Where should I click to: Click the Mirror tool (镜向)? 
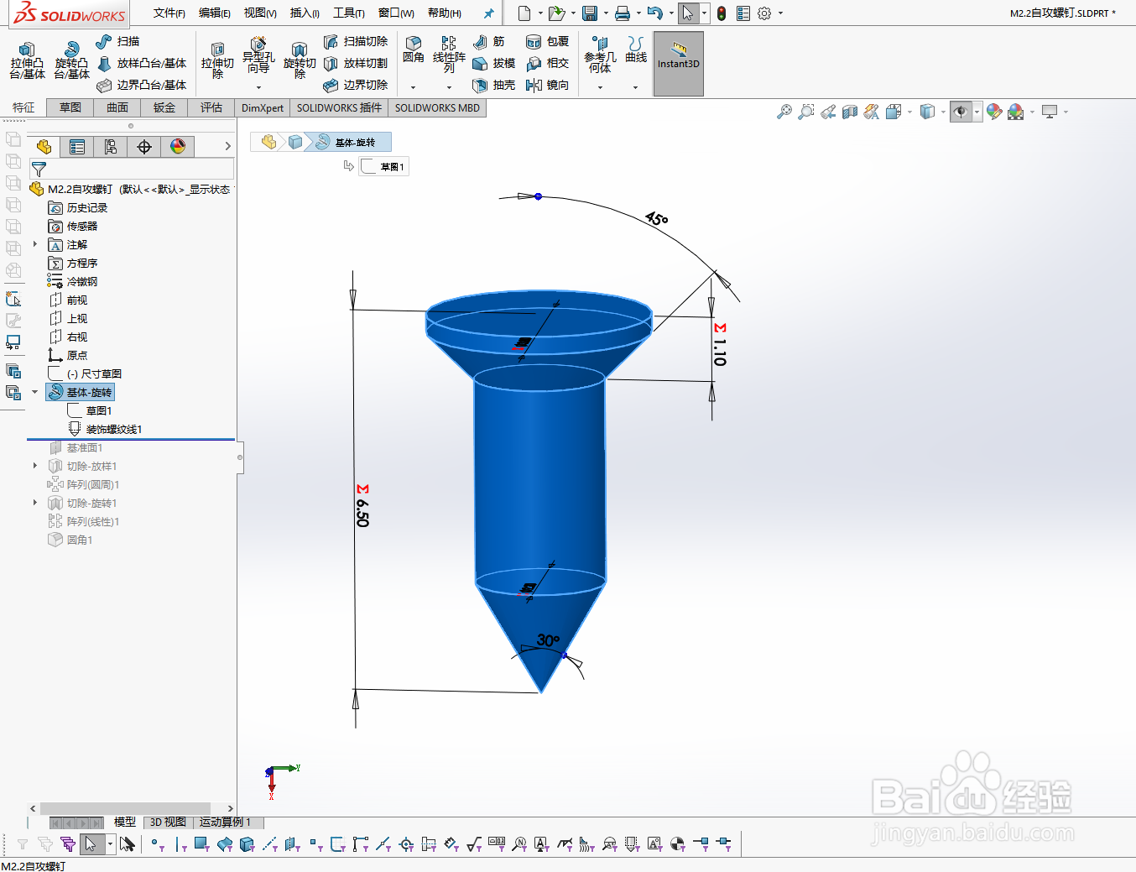(x=547, y=85)
